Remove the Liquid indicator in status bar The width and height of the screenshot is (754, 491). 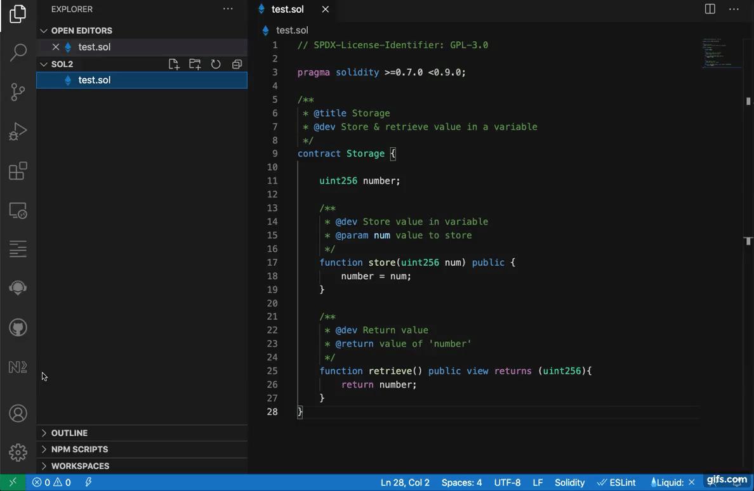tap(692, 482)
